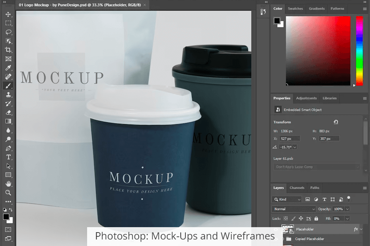Reset the transform in Properties
The height and width of the screenshot is (246, 370).
point(336,122)
